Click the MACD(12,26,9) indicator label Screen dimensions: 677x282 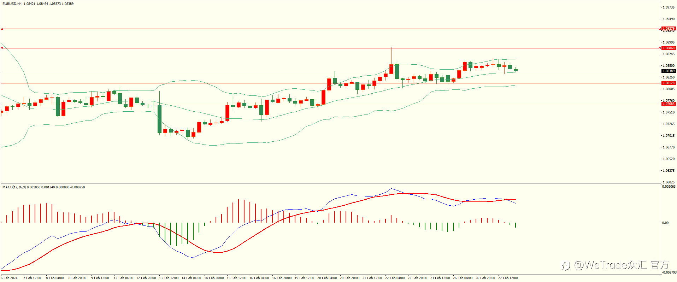pyautogui.click(x=14, y=187)
